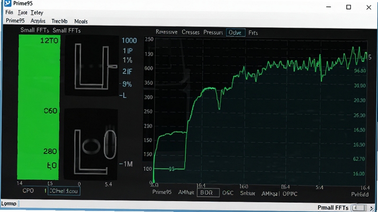The image size is (378, 212).
Task: Close the Prime95 window
Action: pyautogui.click(x=369, y=8)
